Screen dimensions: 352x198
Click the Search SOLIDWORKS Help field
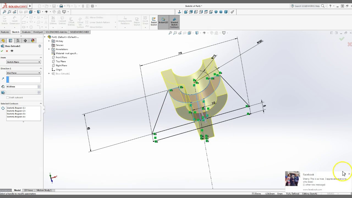307,6
